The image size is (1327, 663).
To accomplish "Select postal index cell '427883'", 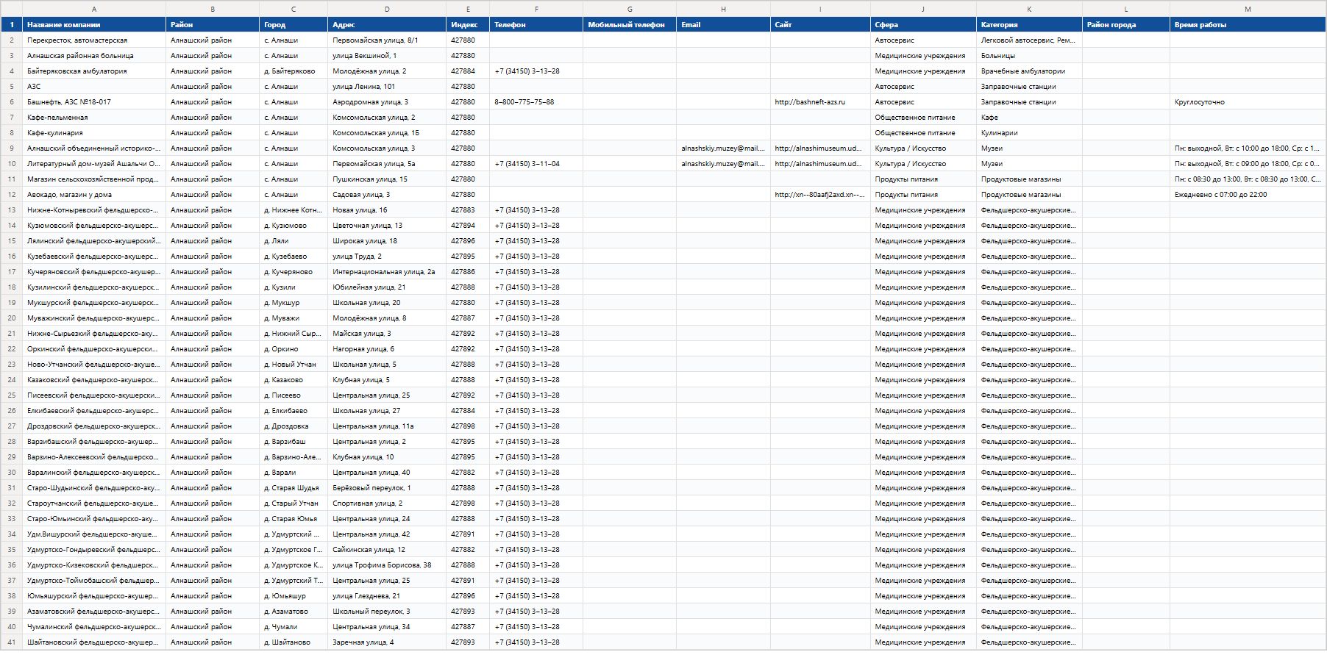I will (x=468, y=210).
